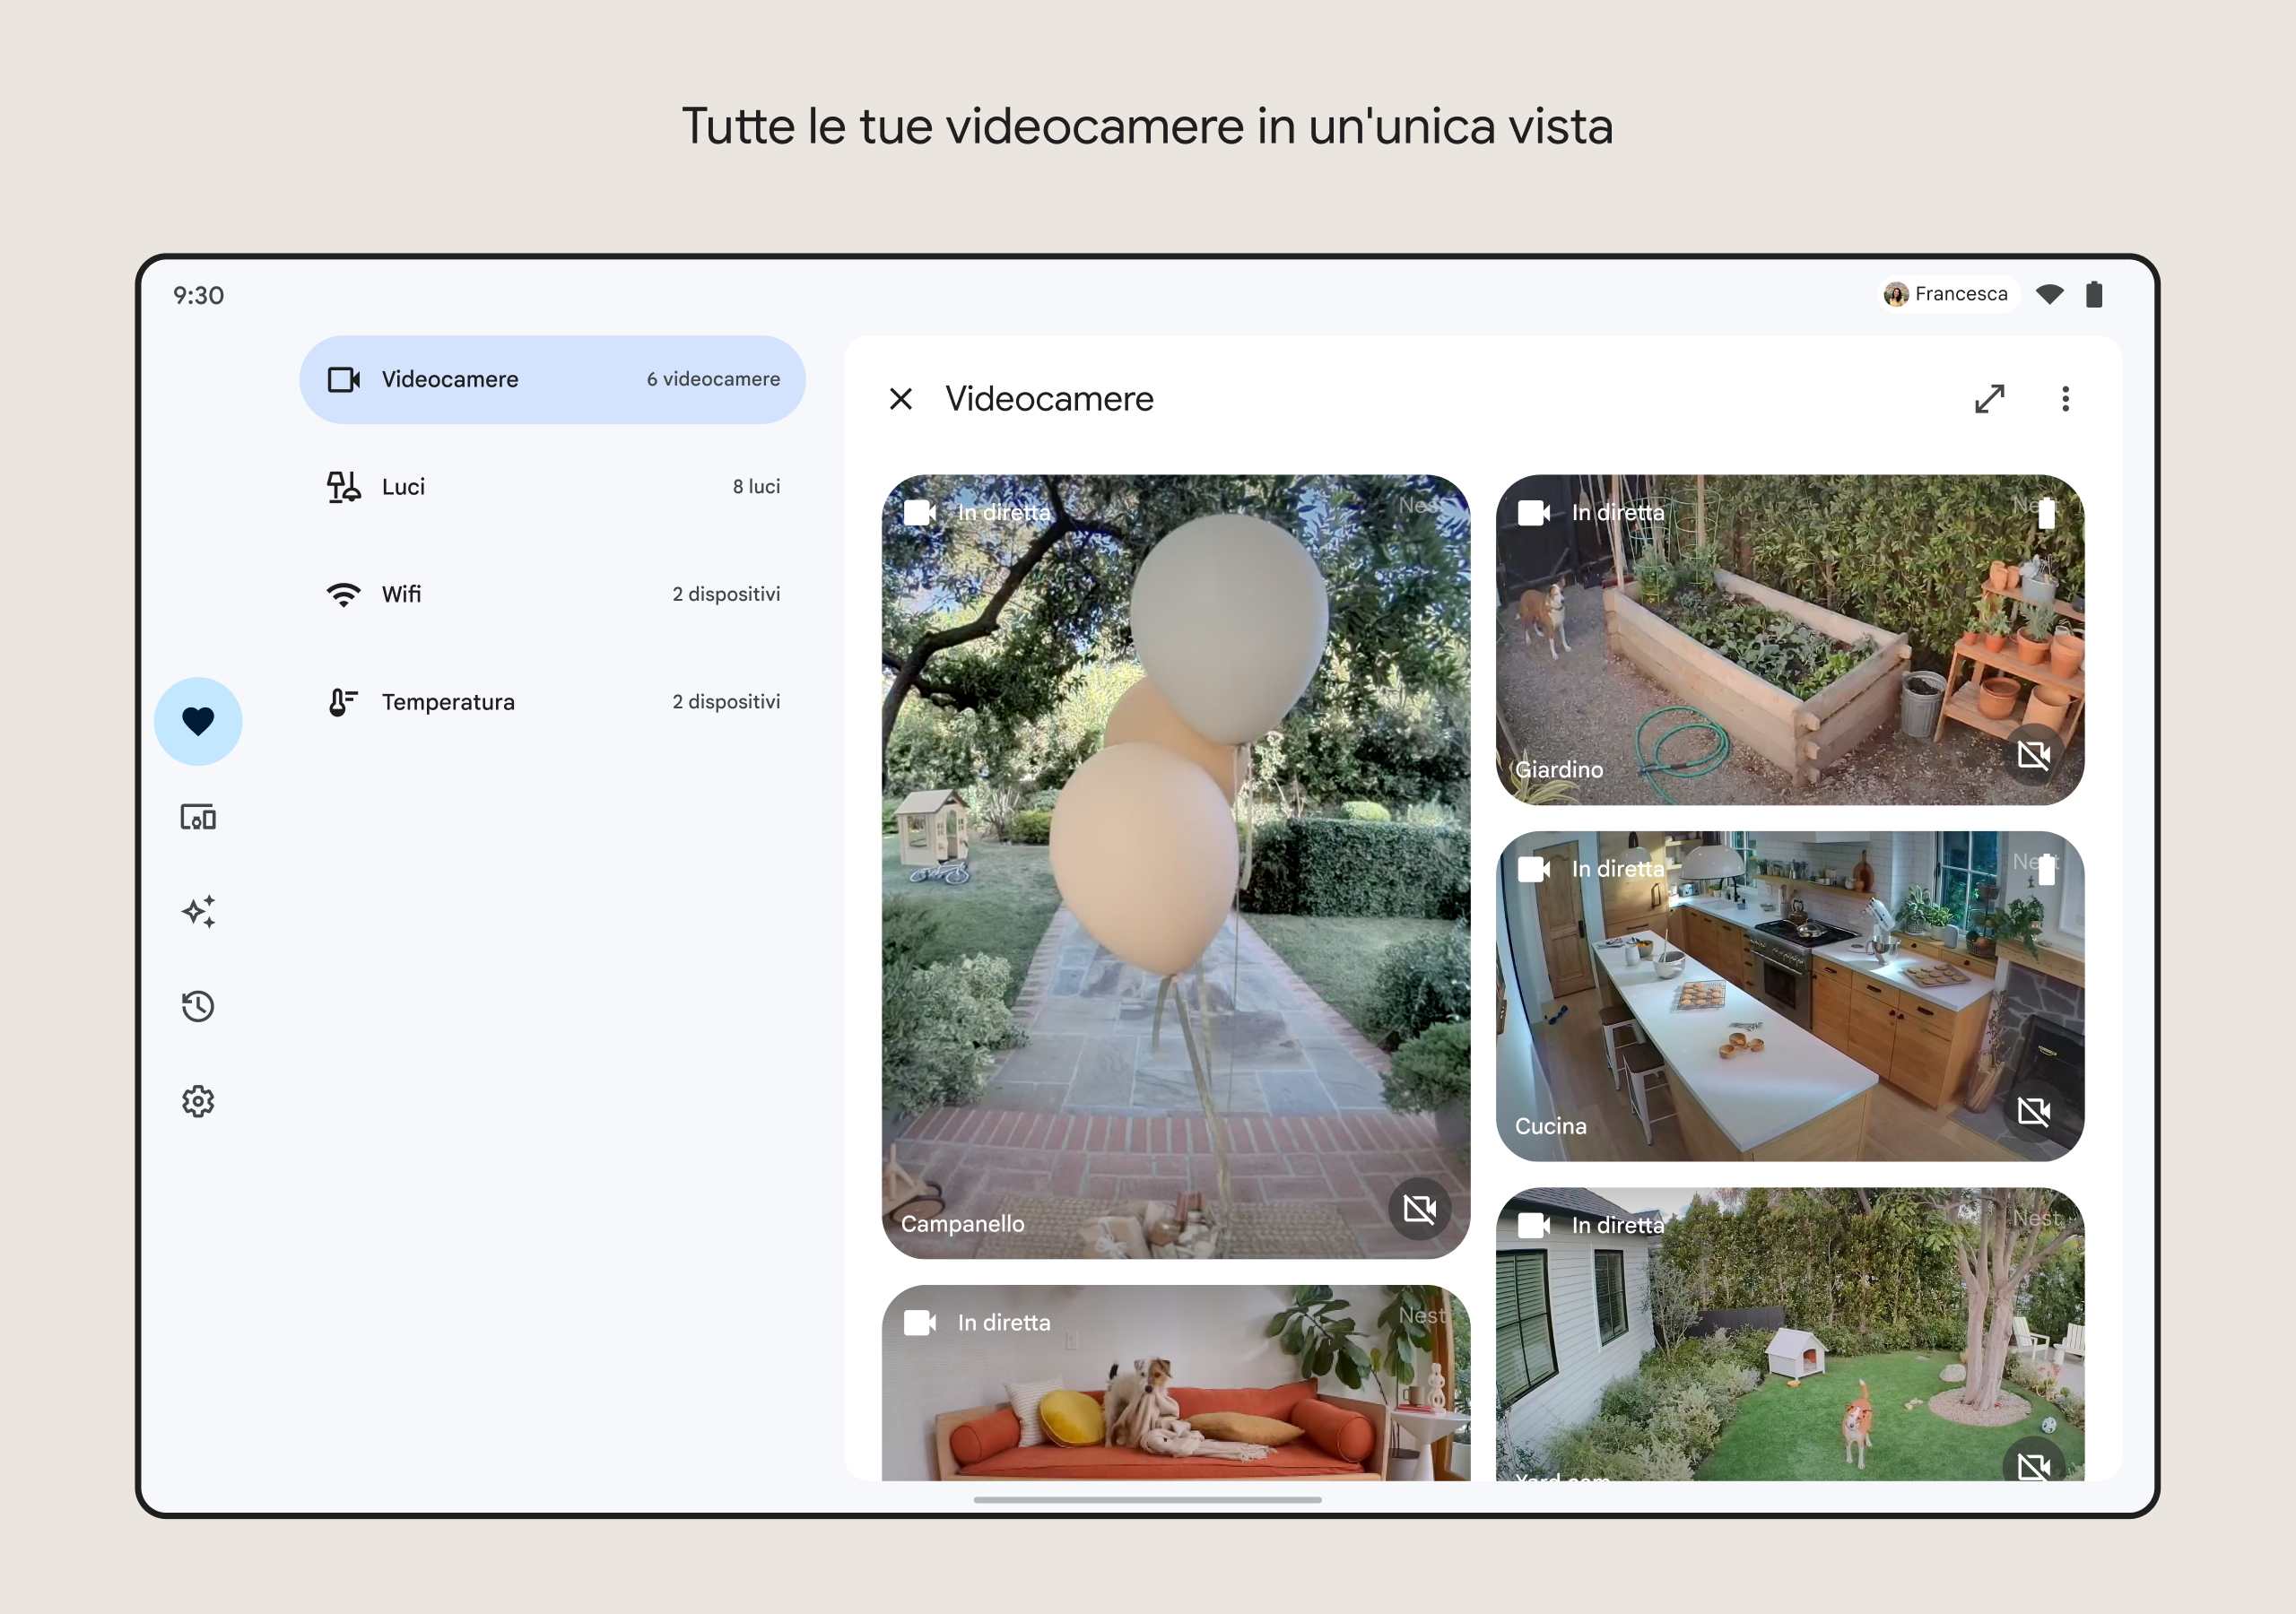Select the Videocamere category row
The height and width of the screenshot is (1614, 2296).
pyautogui.click(x=552, y=379)
